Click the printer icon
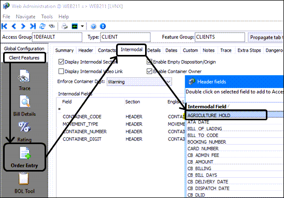Viewport: 284px width, 198px height. click(64, 26)
